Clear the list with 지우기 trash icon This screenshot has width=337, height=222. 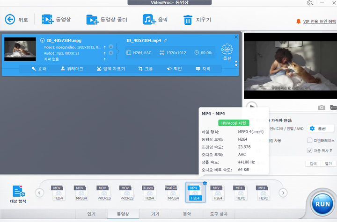(197, 20)
